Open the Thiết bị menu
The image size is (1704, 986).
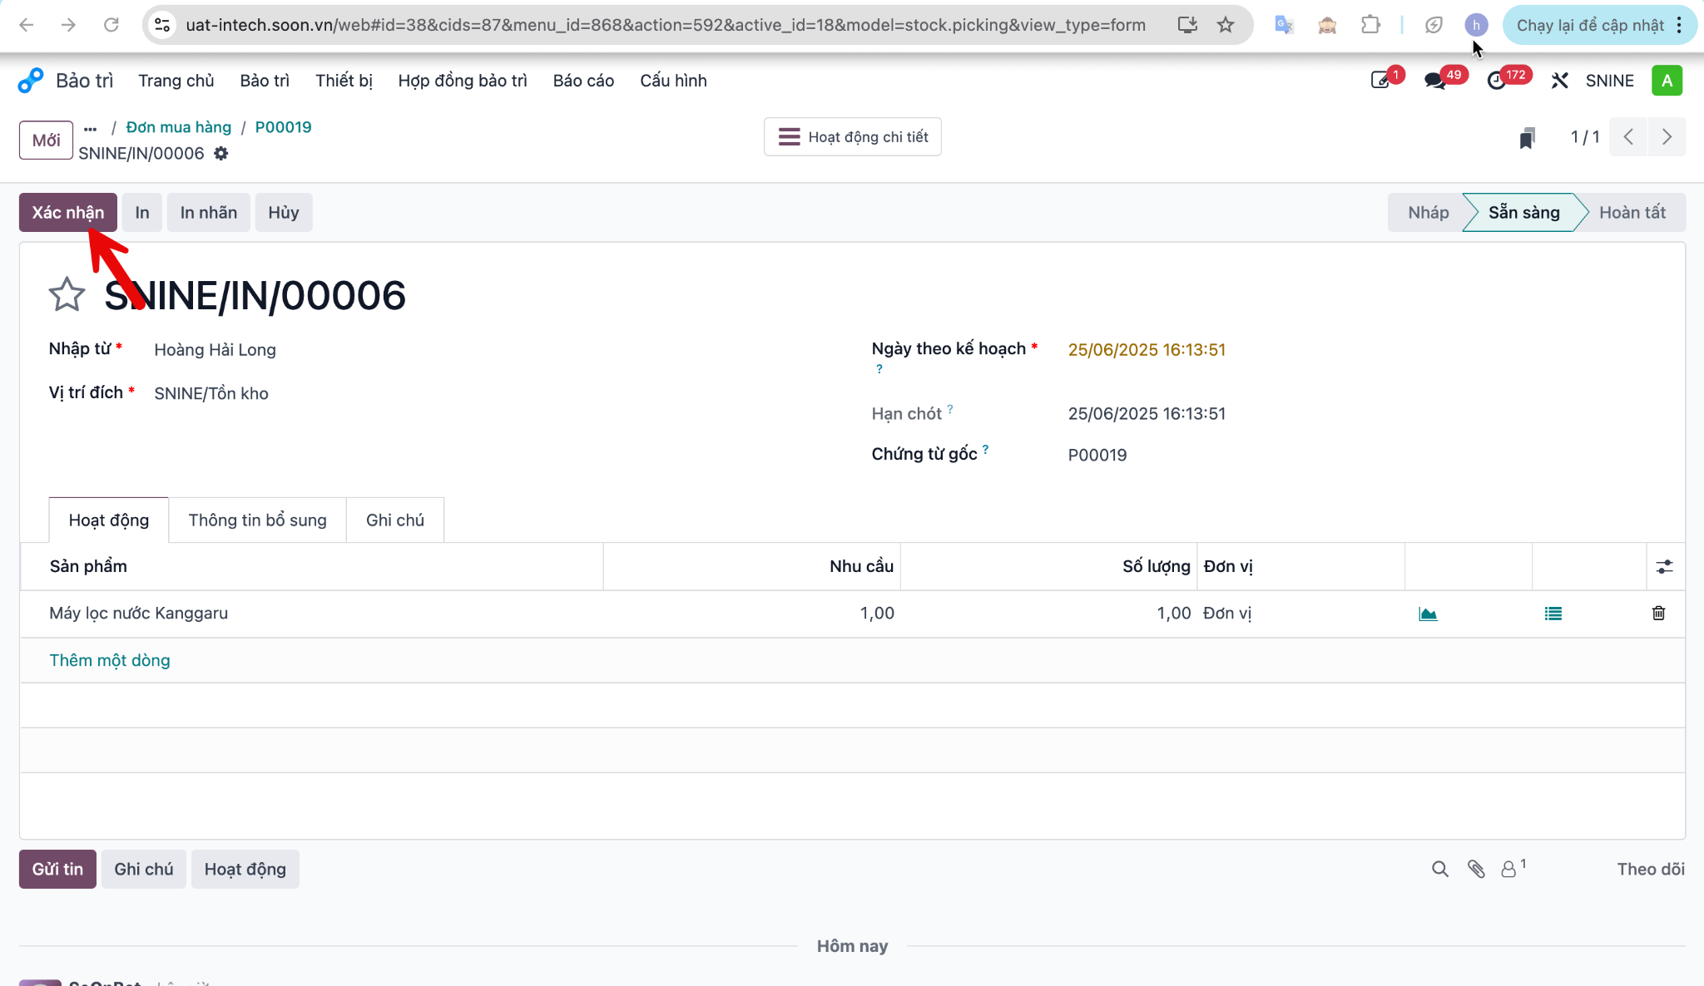344,81
